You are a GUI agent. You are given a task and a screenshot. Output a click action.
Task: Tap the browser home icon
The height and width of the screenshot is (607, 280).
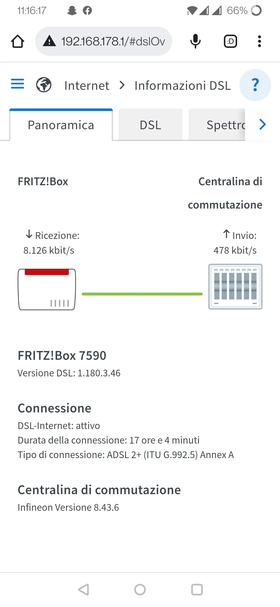[18, 42]
